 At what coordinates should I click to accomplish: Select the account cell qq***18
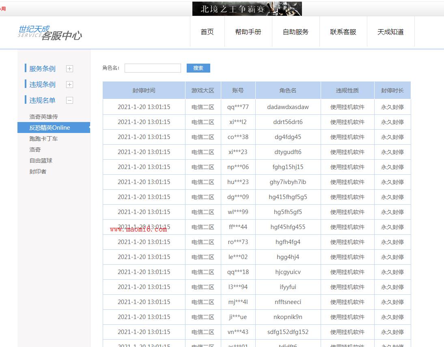coord(238,272)
